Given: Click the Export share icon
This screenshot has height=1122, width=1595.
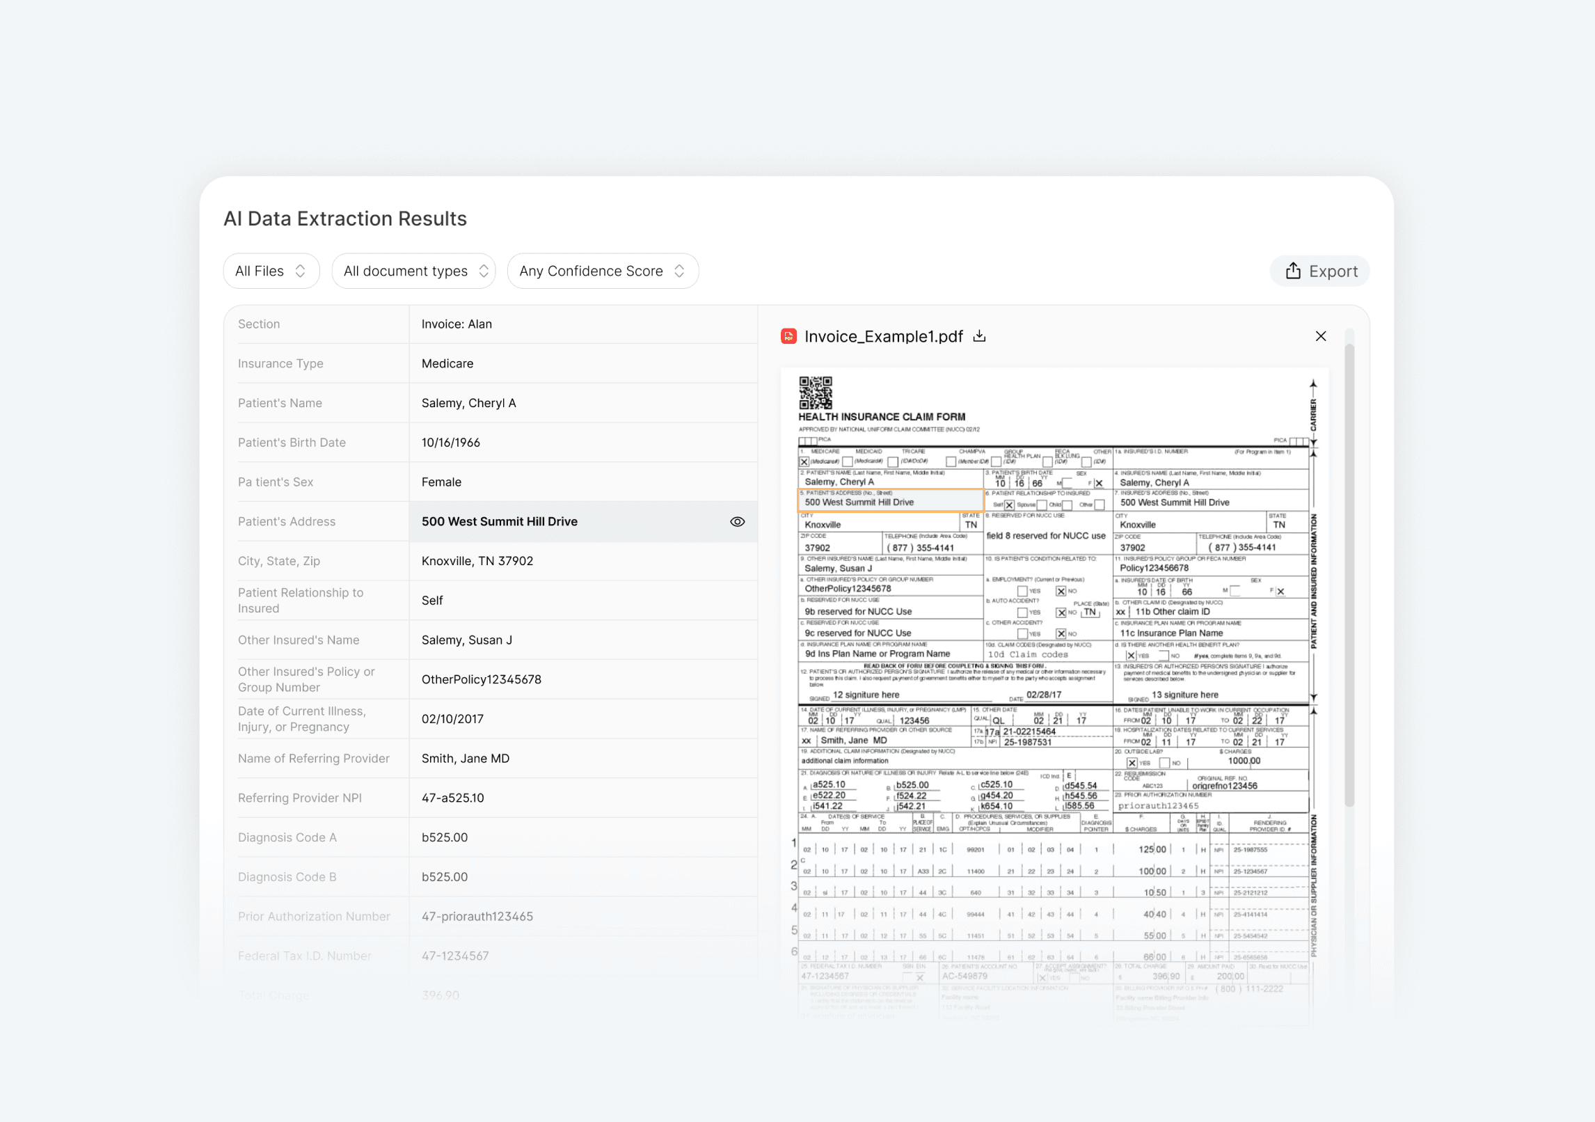Looking at the screenshot, I should (x=1292, y=271).
